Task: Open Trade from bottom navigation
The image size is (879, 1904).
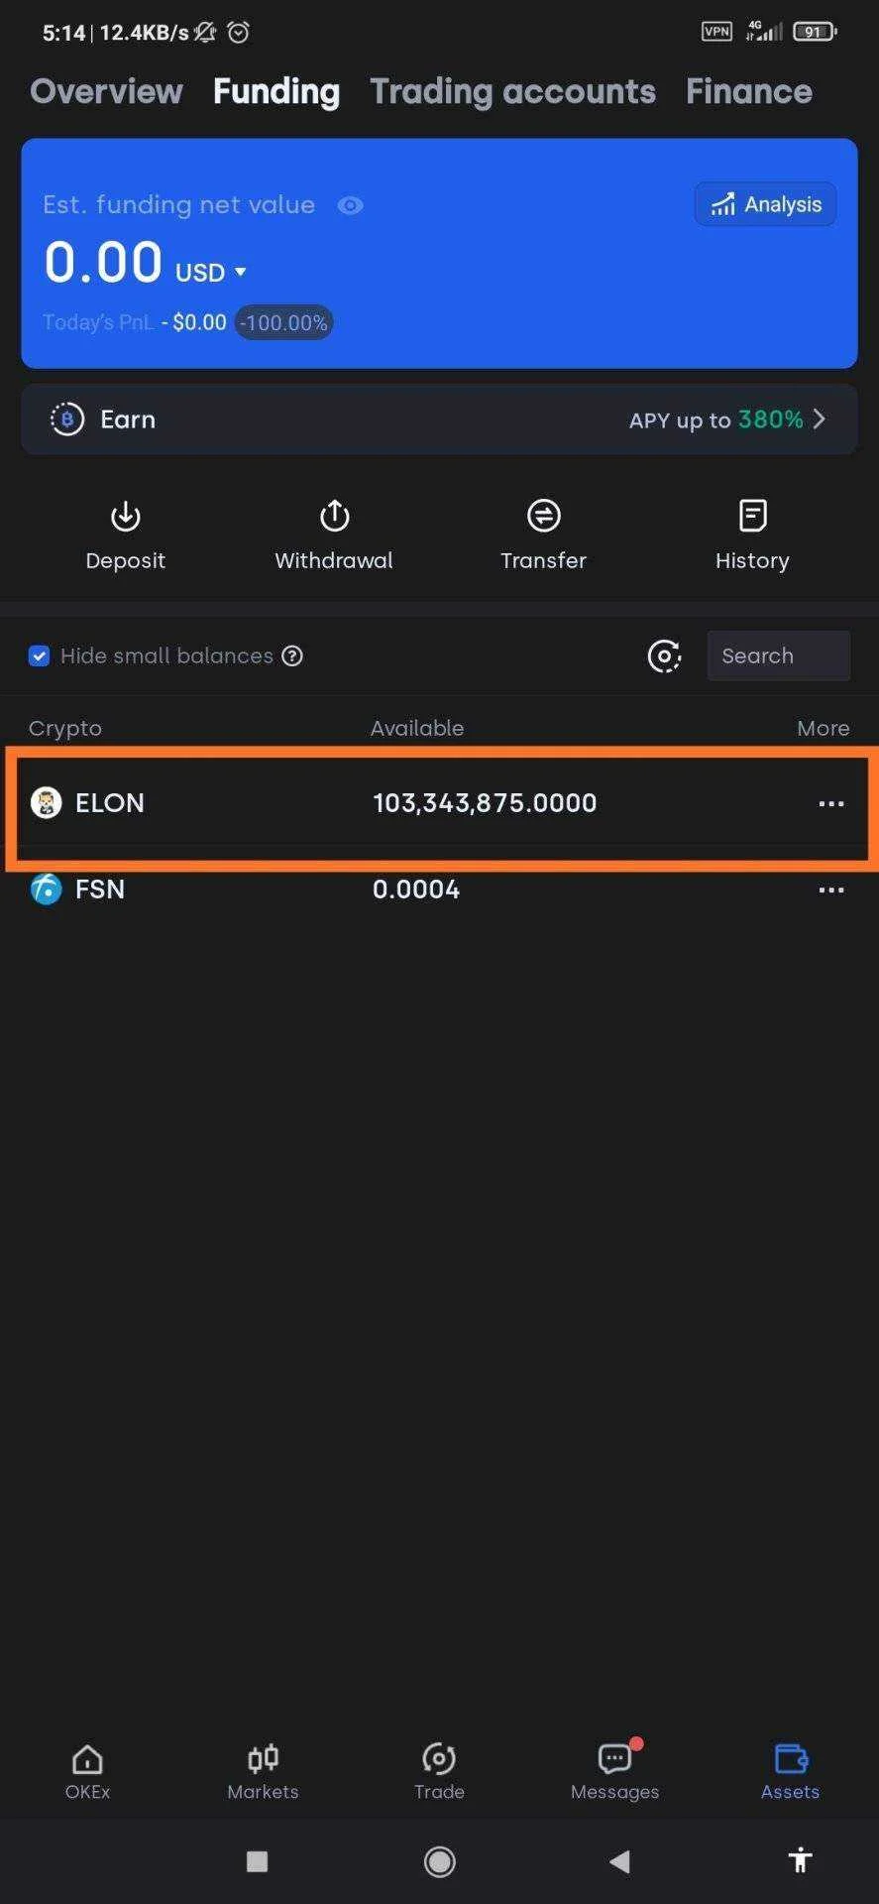Action: [439, 1771]
